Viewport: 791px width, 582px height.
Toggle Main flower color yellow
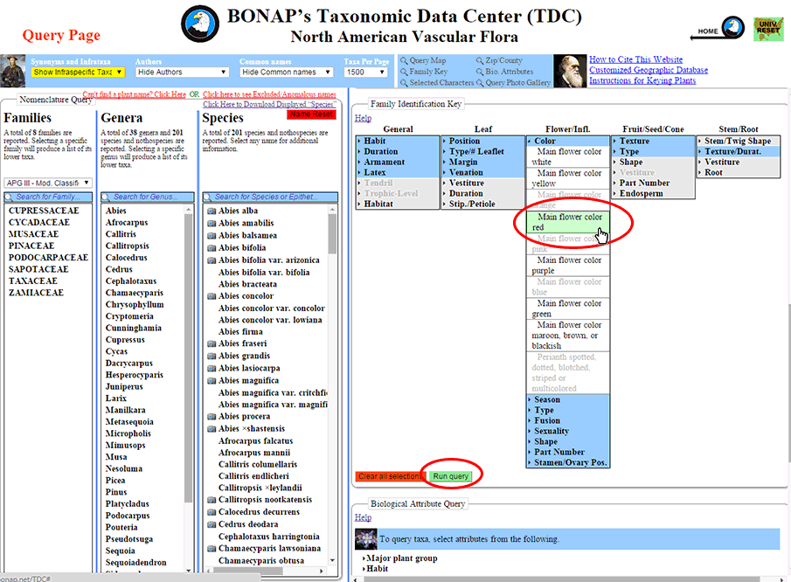pos(568,178)
